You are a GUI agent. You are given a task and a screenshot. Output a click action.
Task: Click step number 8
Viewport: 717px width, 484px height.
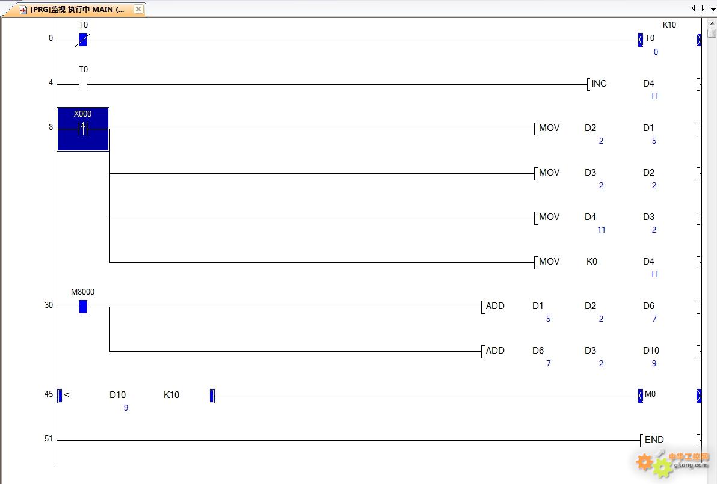coord(51,127)
